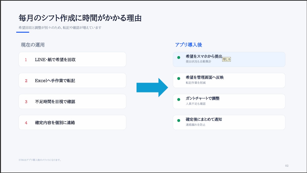Click the green dot beside 希望を管理画面へ反映

click(179, 78)
